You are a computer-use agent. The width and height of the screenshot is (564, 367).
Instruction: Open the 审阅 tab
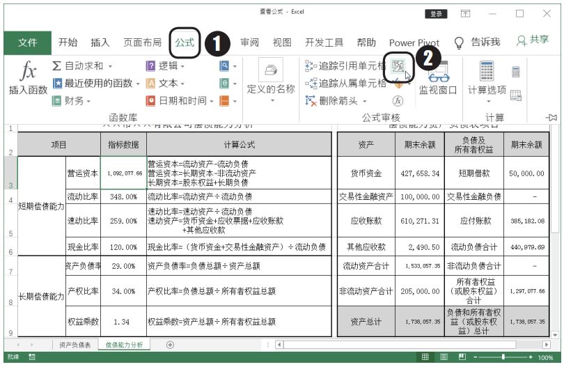tap(250, 42)
